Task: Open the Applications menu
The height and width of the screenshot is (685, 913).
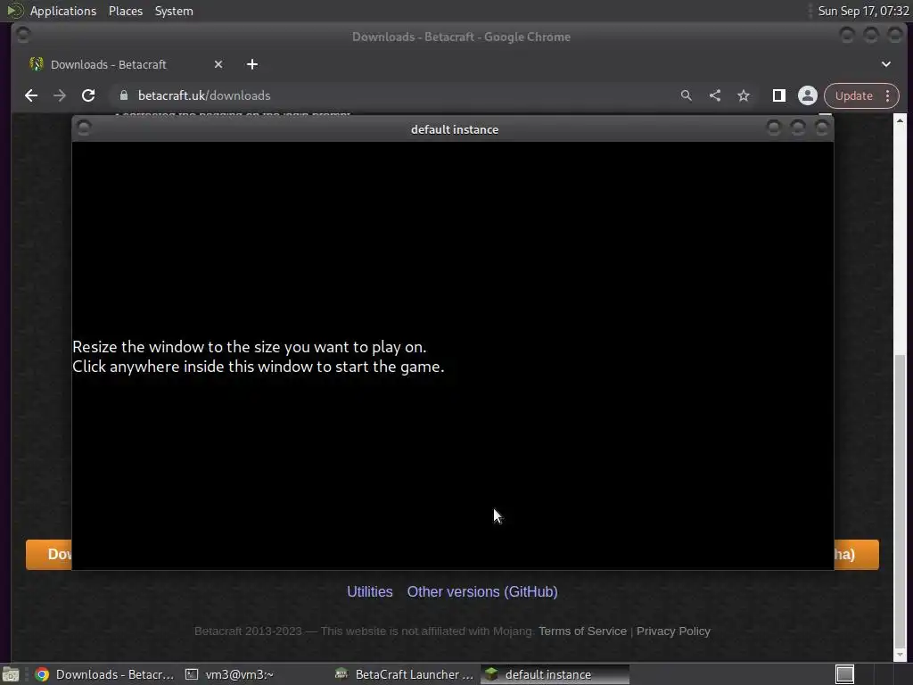Action: pyautogui.click(x=63, y=11)
